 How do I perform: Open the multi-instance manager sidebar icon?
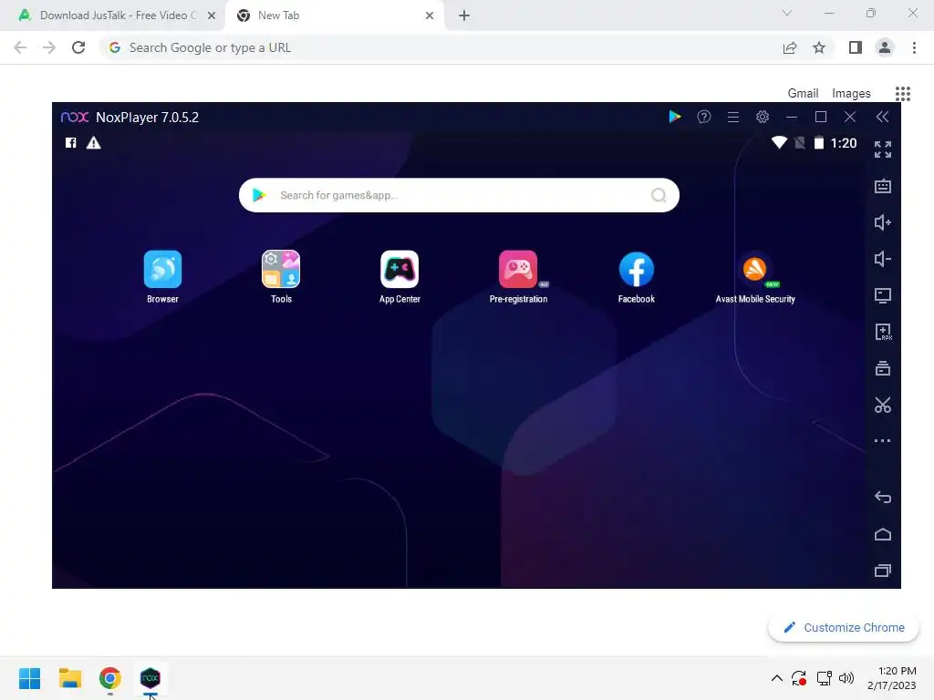(x=883, y=368)
